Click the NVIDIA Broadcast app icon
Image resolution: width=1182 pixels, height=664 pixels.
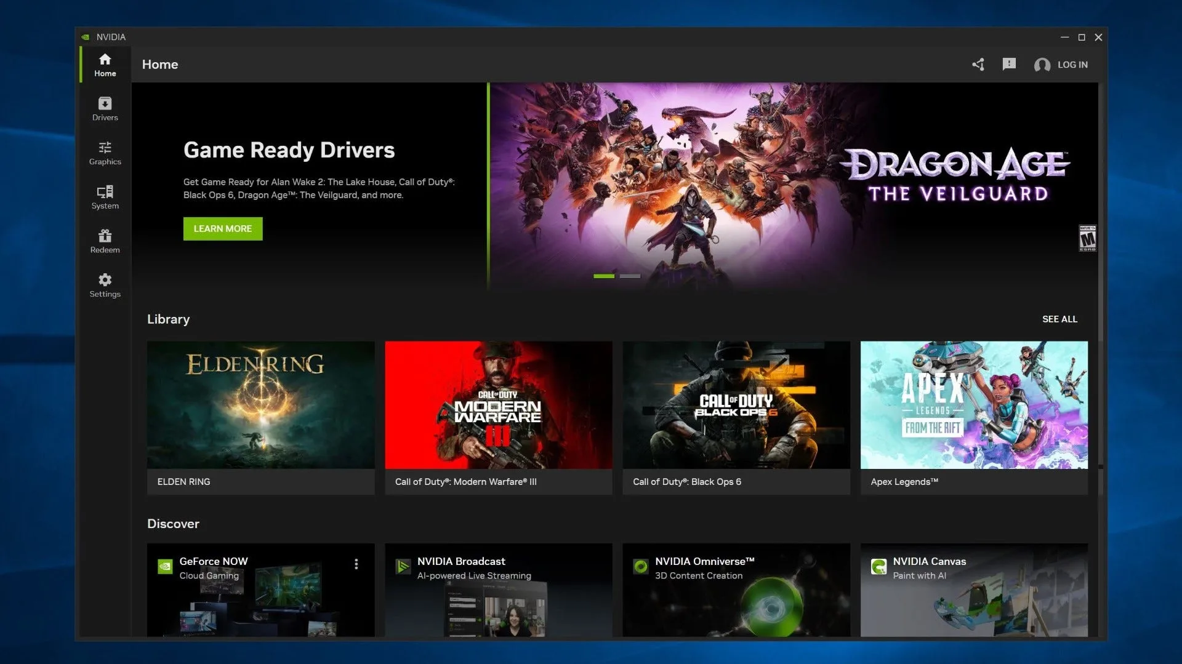point(403,566)
